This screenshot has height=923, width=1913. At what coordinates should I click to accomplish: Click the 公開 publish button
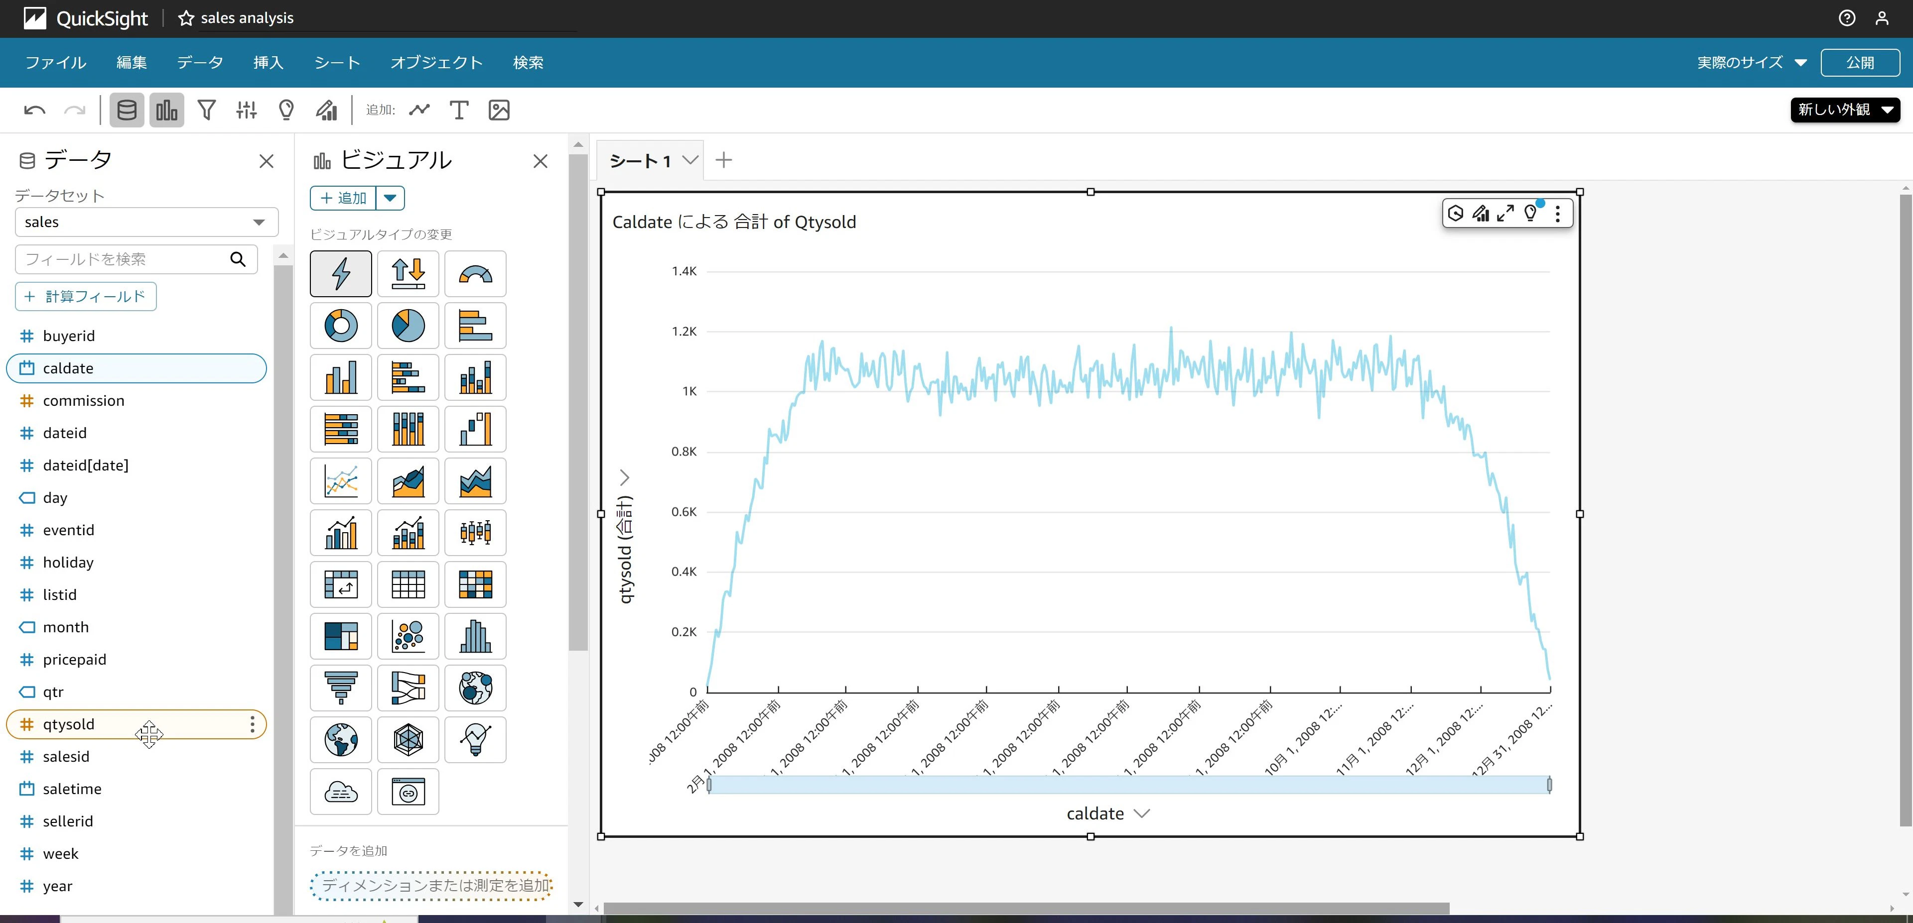1860,62
